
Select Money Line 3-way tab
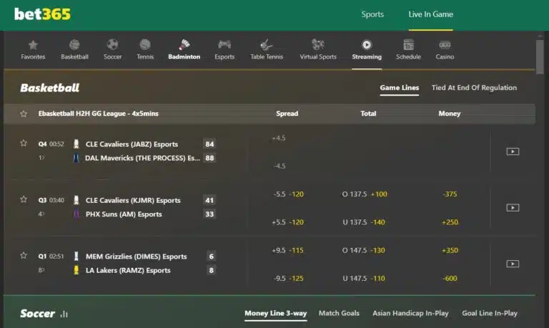click(275, 313)
